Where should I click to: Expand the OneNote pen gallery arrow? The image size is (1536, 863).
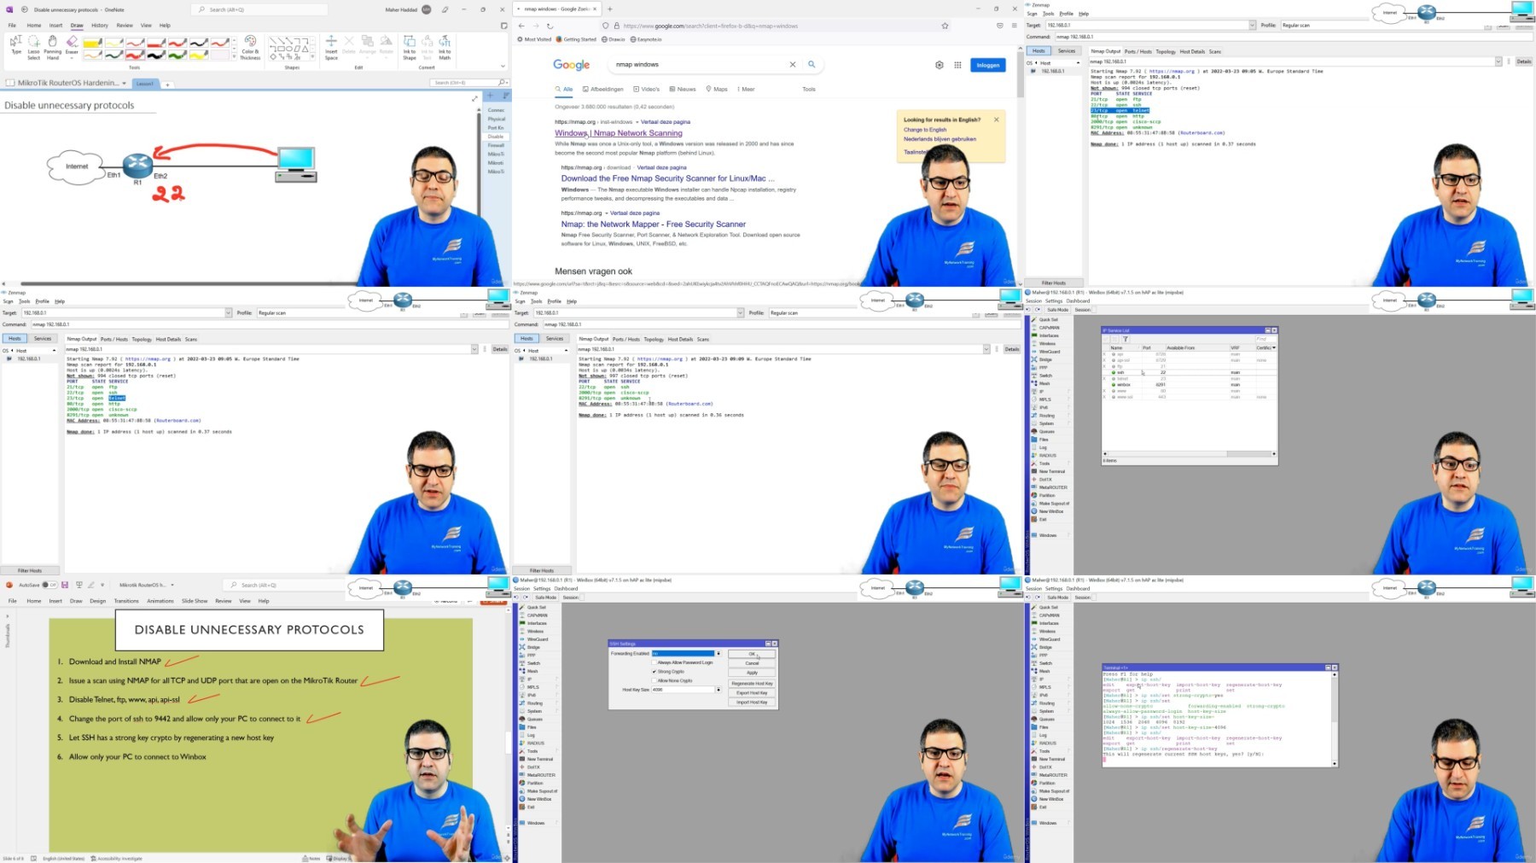[234, 56]
